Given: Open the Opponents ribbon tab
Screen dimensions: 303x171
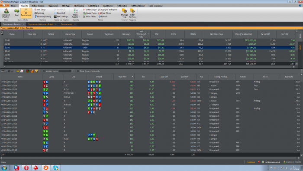Looking at the screenshot, I should [53, 6].
